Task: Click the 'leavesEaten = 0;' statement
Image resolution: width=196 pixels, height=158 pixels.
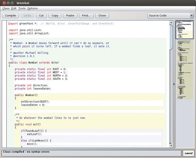Action: pyautogui.click(x=33, y=105)
